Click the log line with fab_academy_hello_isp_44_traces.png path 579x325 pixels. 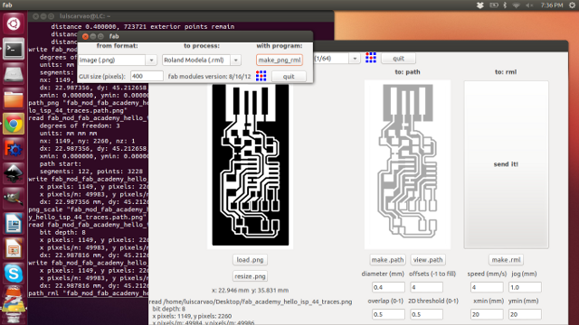[x=251, y=302]
